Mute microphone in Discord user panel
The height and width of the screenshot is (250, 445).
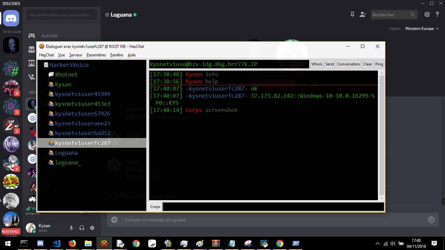pyautogui.click(x=71, y=228)
